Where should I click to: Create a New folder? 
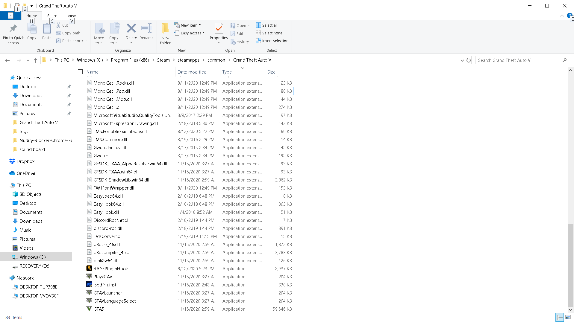[x=165, y=33]
